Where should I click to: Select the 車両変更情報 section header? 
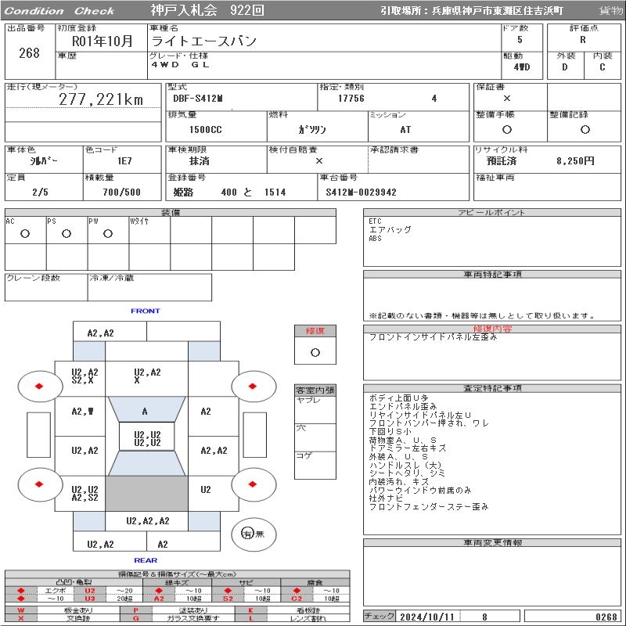point(493,542)
